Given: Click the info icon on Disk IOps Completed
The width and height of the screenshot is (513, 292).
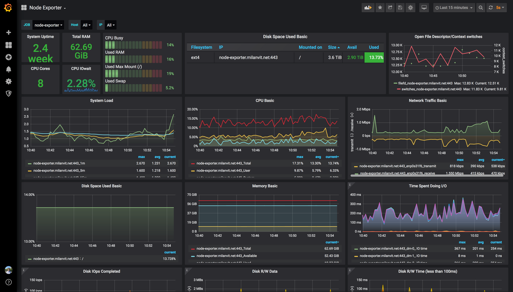Looking at the screenshot, I should [x=24, y=270].
